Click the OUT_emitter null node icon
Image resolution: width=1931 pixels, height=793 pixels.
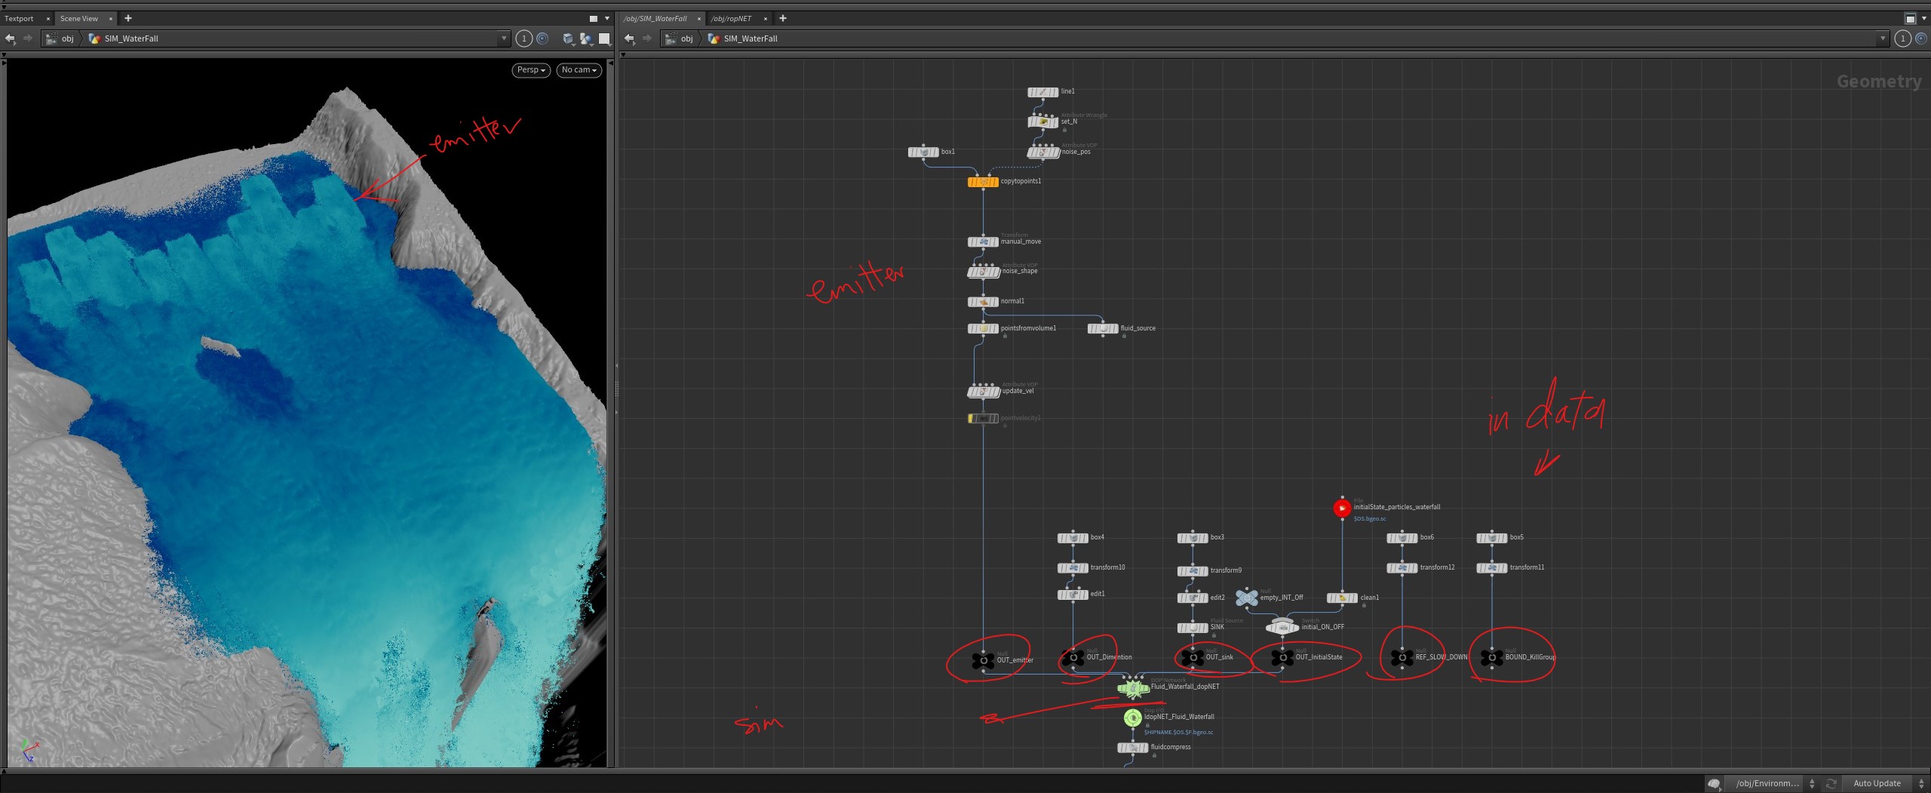[x=983, y=660]
